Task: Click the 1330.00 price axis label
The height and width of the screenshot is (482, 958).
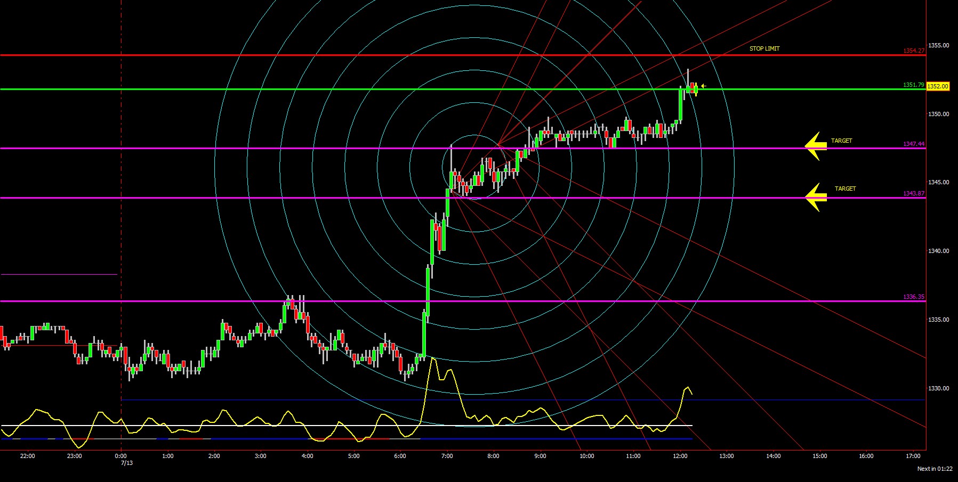Action: tap(938, 388)
